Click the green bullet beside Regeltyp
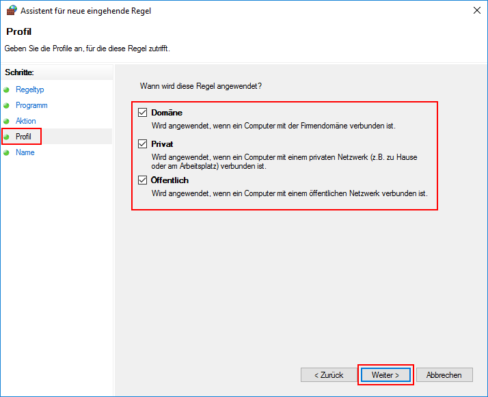Image resolution: width=488 pixels, height=397 pixels. [7, 90]
